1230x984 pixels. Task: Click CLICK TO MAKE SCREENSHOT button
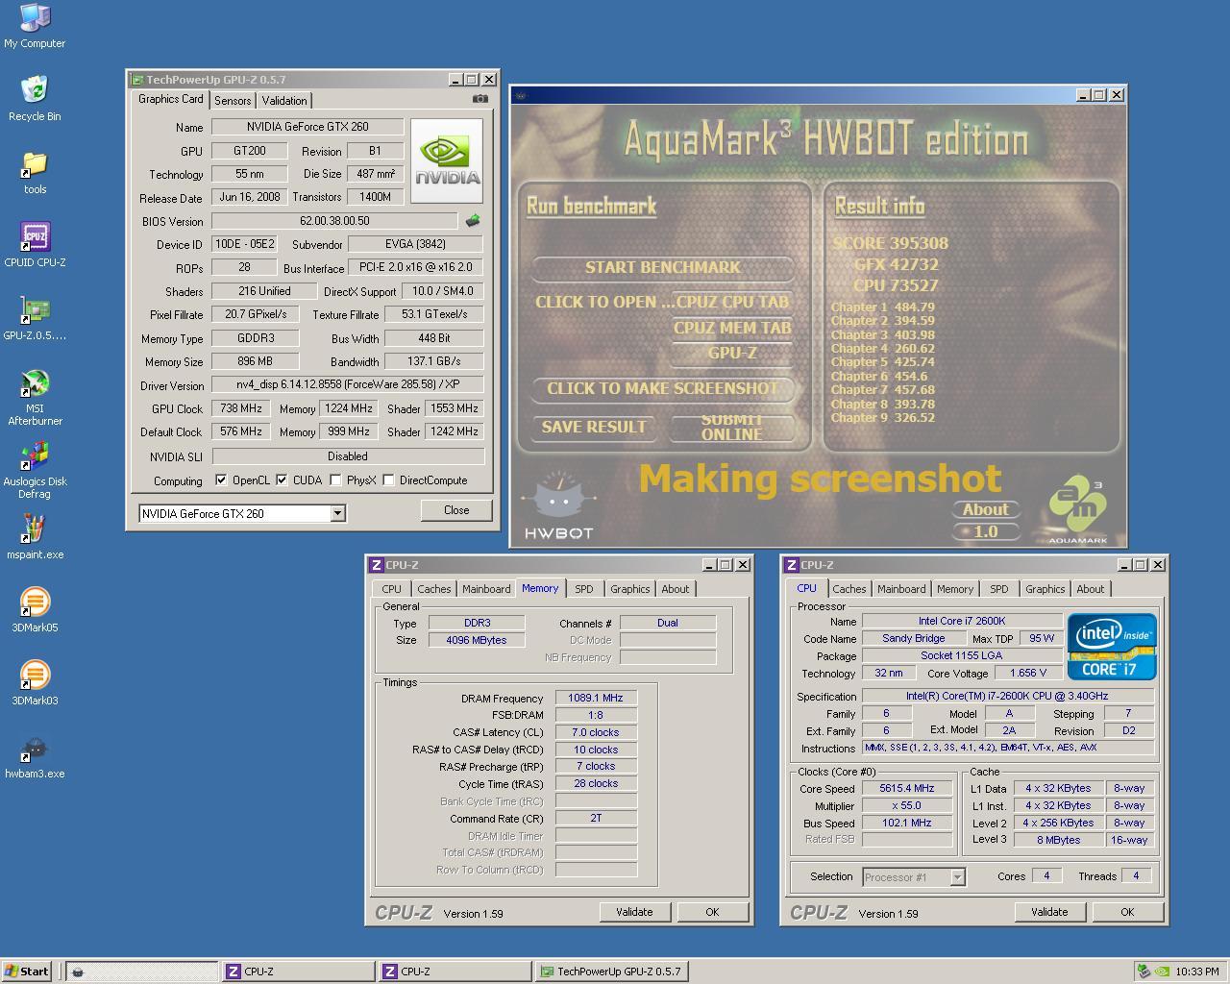tap(663, 389)
